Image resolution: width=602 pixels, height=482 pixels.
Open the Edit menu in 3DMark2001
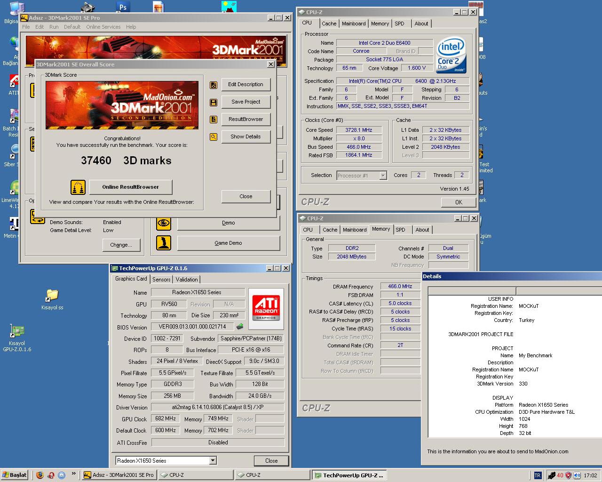[x=40, y=27]
